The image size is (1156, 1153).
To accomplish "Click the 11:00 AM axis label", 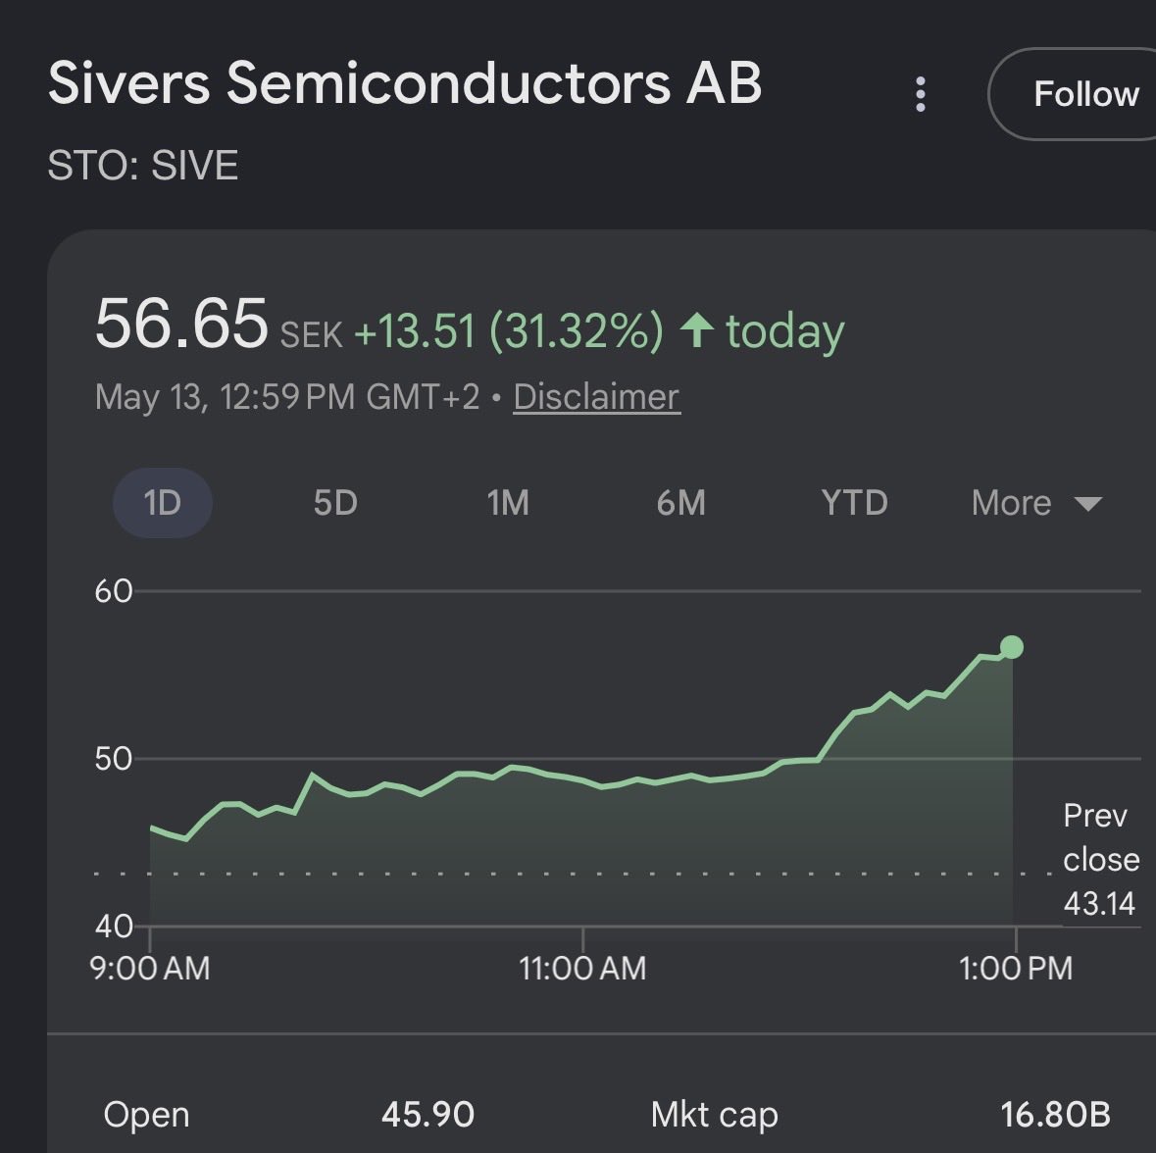I will tap(582, 969).
